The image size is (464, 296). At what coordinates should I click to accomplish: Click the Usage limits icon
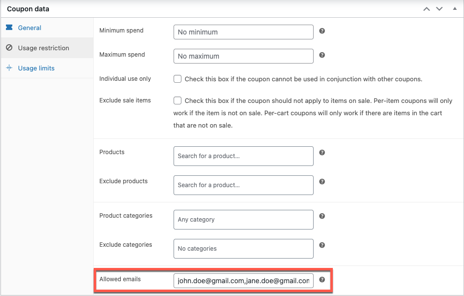coord(9,68)
